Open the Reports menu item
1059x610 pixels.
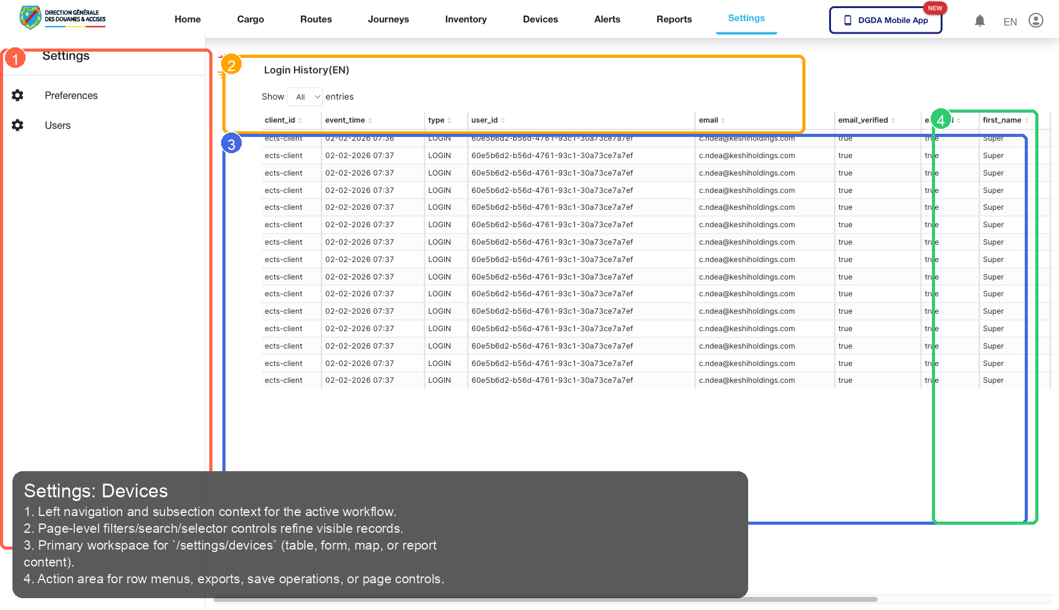click(x=674, y=19)
